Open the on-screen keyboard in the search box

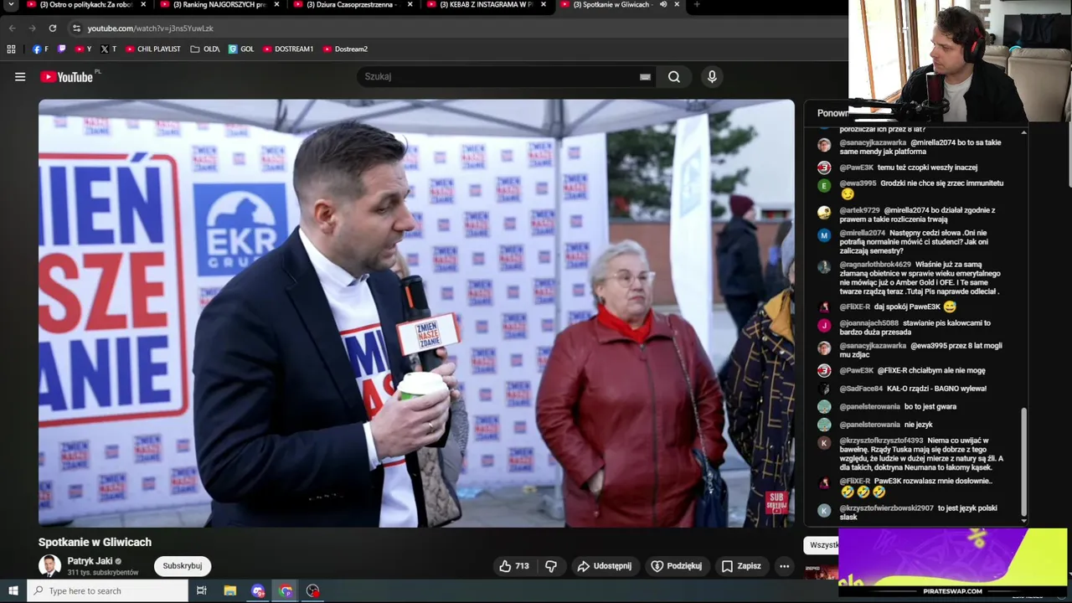pos(645,77)
